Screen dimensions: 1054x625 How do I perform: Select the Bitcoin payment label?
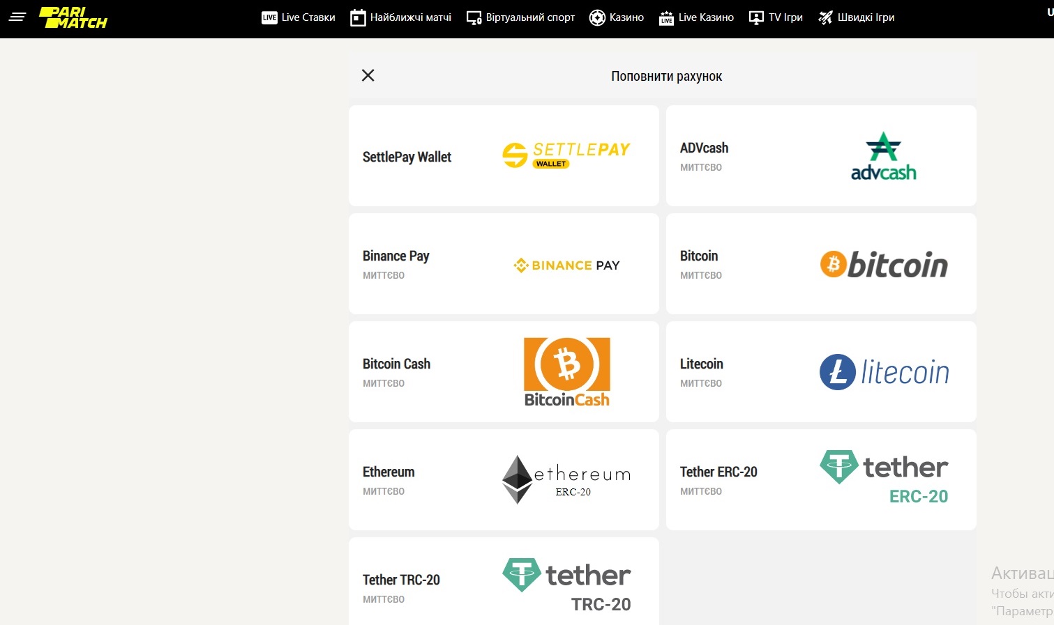coord(699,256)
